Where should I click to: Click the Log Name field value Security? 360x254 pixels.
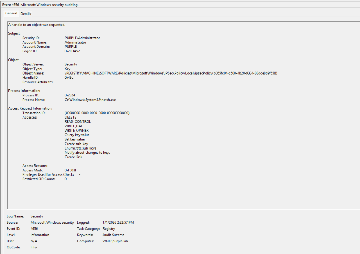point(37,216)
